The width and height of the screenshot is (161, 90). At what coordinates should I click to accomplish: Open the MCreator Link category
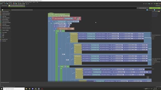[5, 39]
